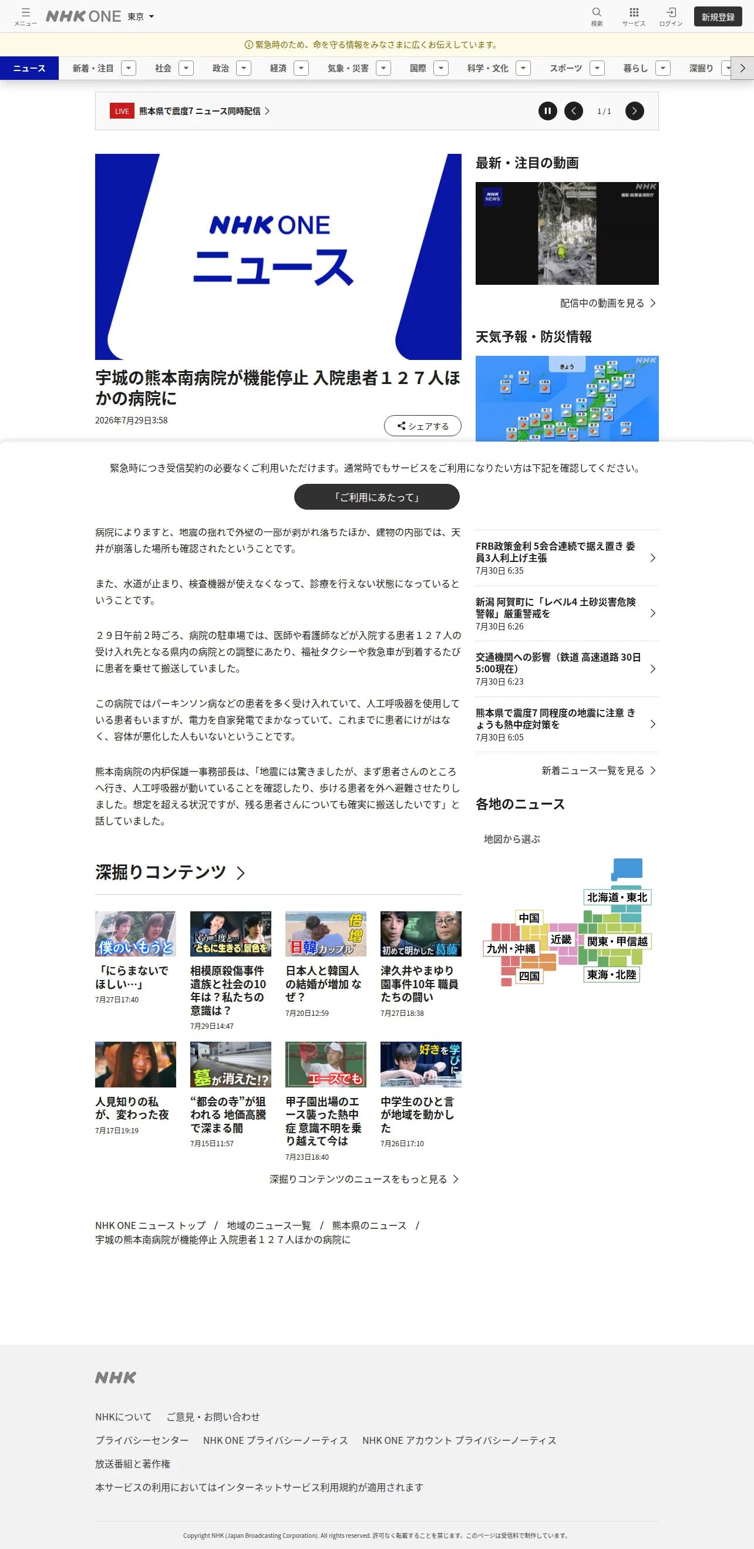754x1549 pixels.
Task: Select 北海道・東北 on the region map
Action: coord(617,897)
